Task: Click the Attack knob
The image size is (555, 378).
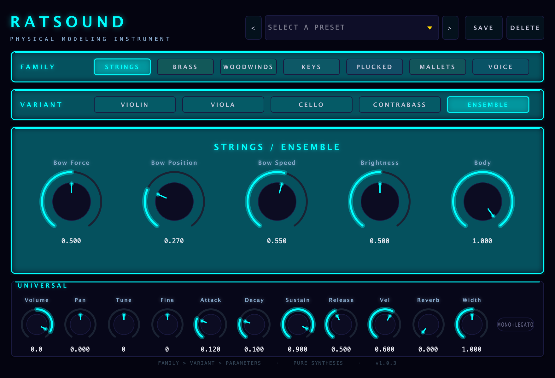Action: 211,324
